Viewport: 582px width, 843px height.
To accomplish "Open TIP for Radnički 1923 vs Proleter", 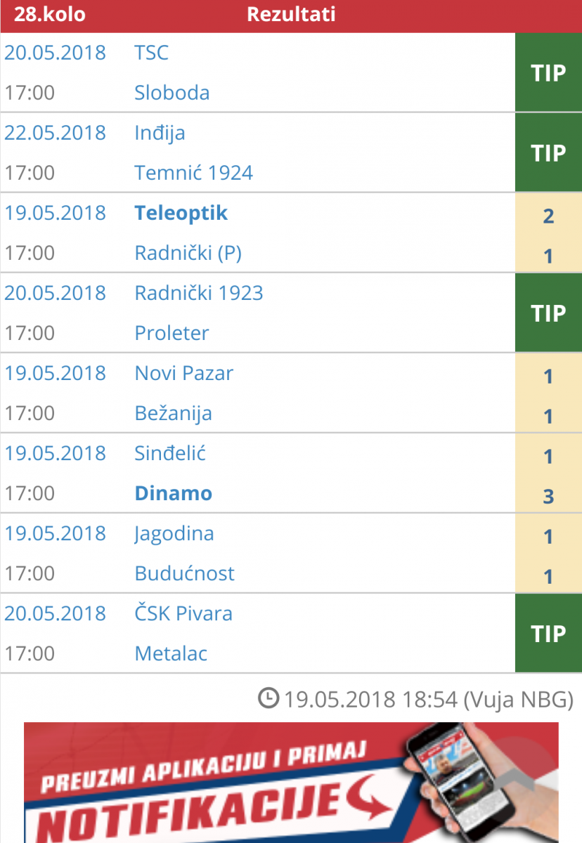I will pos(548,313).
